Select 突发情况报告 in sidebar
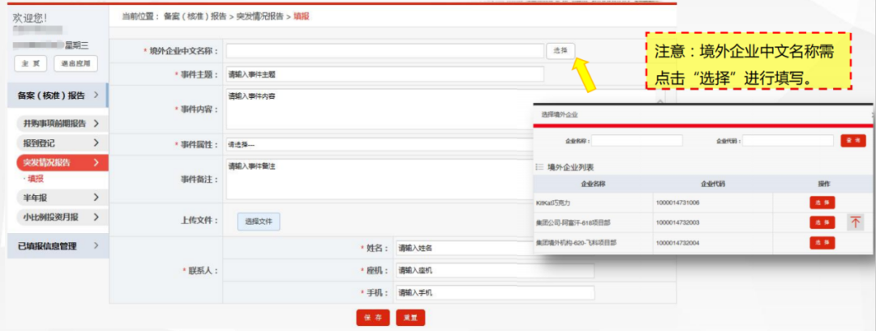This screenshot has height=331, width=876. pyautogui.click(x=58, y=163)
